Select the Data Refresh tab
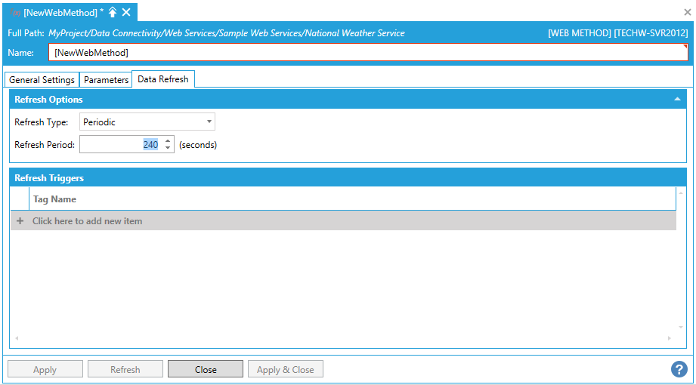 coord(163,79)
